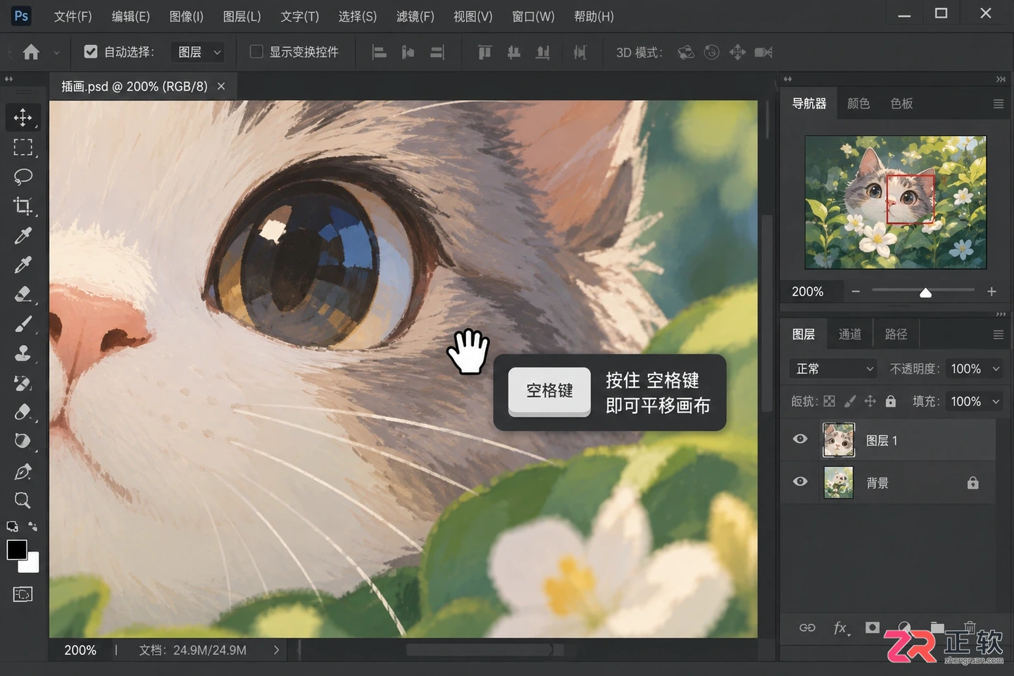Screen dimensions: 1014x676
Task: Click the navigator preview thumbnail
Action: coord(896,202)
